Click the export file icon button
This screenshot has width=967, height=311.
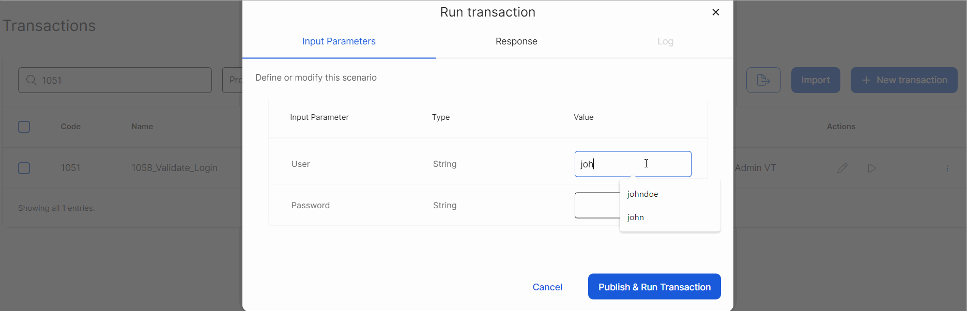coord(763,80)
